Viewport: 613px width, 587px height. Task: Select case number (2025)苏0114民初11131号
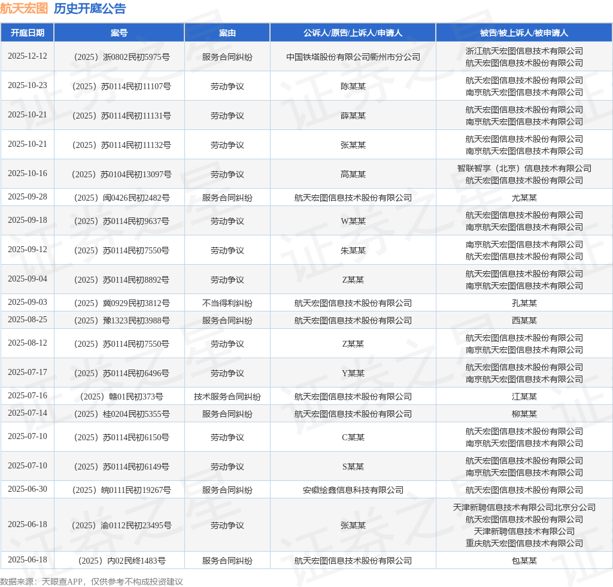point(122,116)
